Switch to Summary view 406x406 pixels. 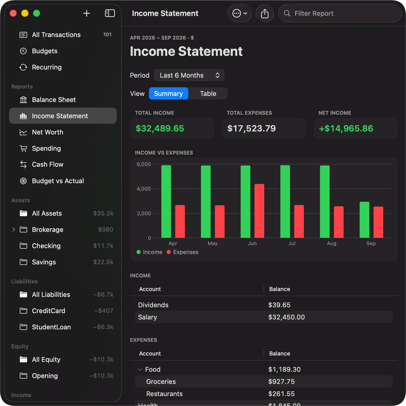(168, 94)
